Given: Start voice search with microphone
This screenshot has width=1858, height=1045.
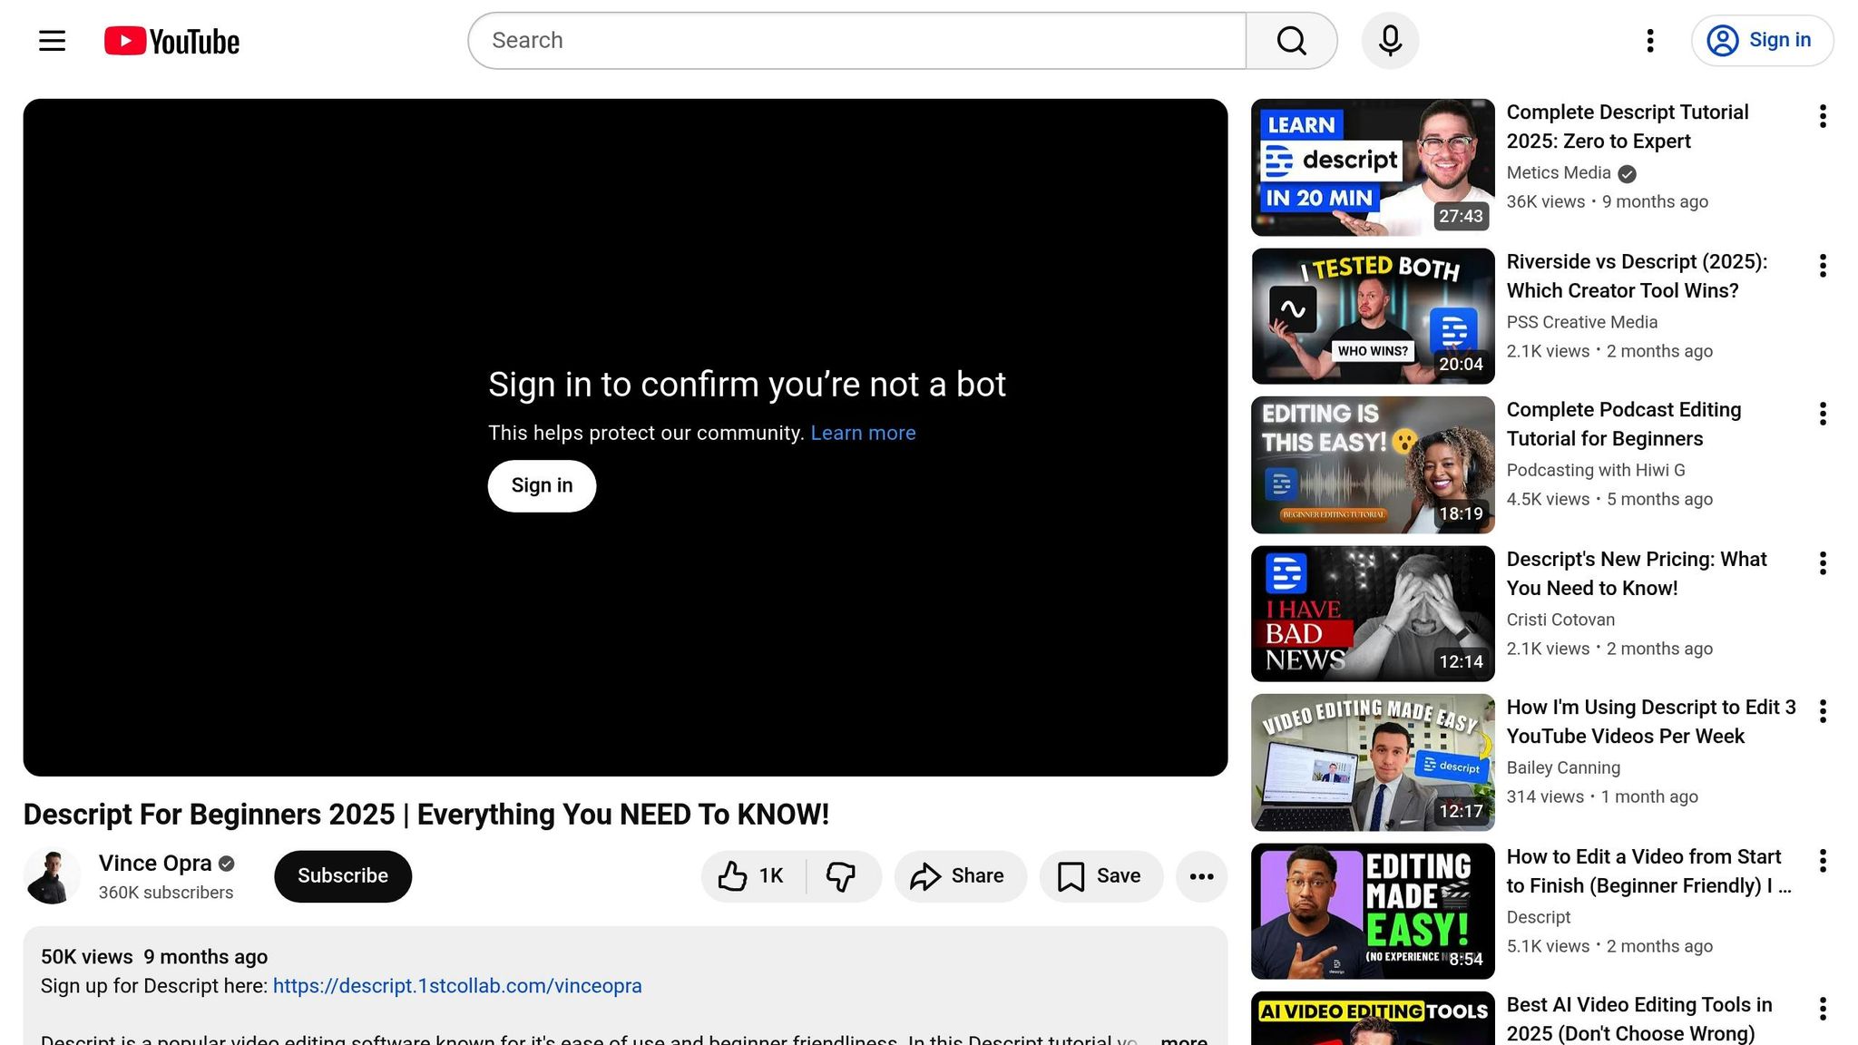Looking at the screenshot, I should click(1390, 41).
